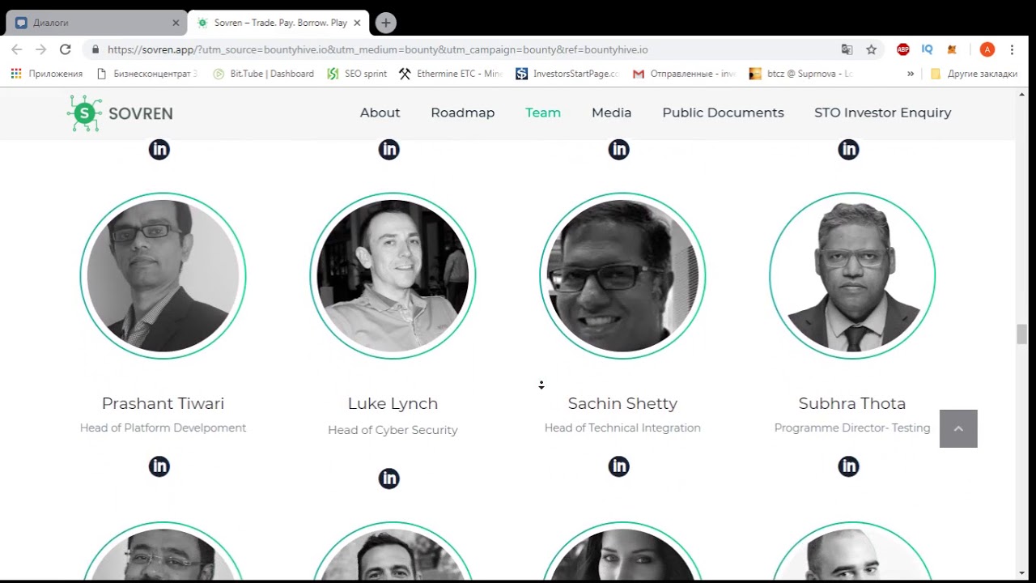The image size is (1036, 583).
Task: Click the name Luke Lynch
Action: pyautogui.click(x=393, y=403)
